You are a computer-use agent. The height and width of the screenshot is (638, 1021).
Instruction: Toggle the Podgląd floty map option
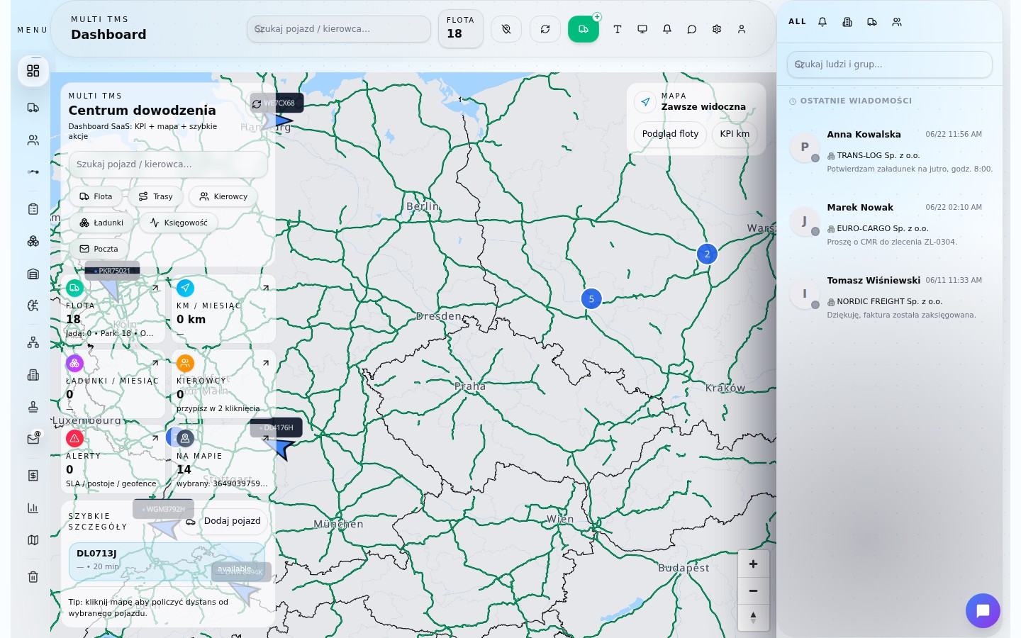[x=670, y=134]
